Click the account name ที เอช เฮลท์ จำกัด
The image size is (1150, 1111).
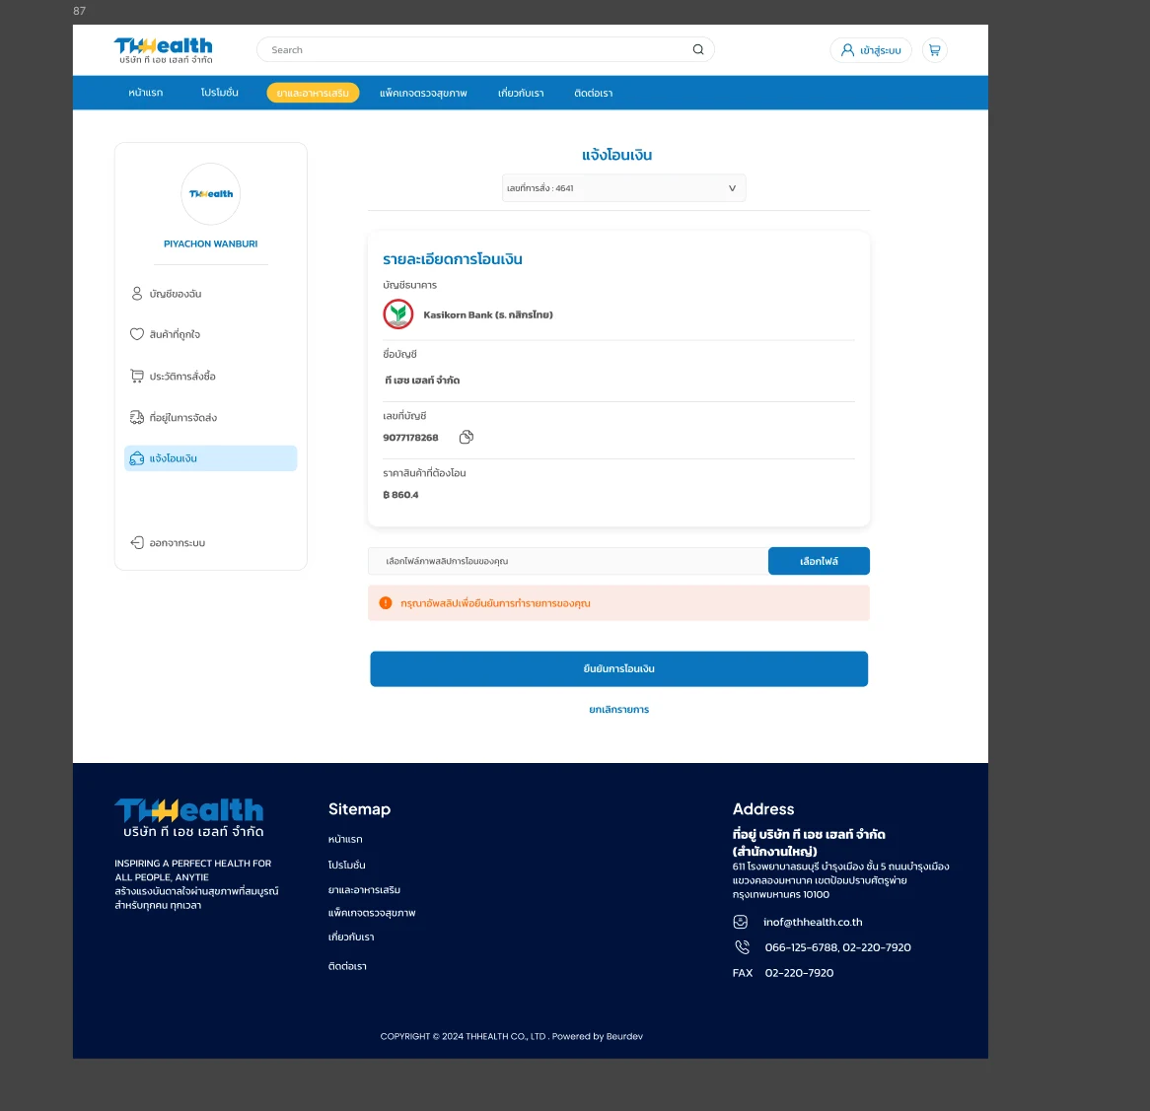tap(422, 381)
